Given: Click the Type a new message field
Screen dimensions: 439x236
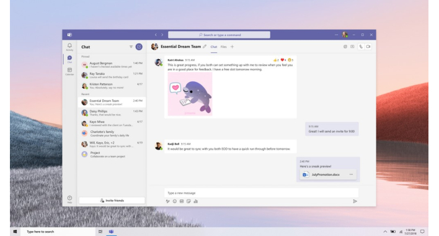Looking at the screenshot, I should point(261,193).
